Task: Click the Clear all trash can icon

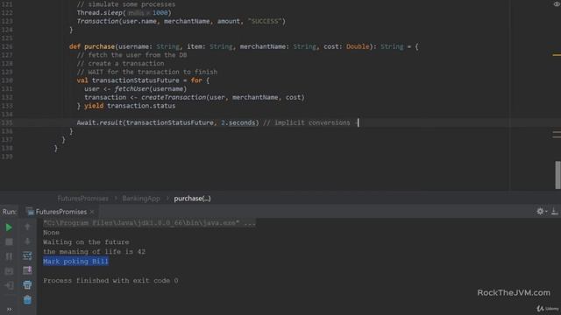Action: tap(27, 299)
